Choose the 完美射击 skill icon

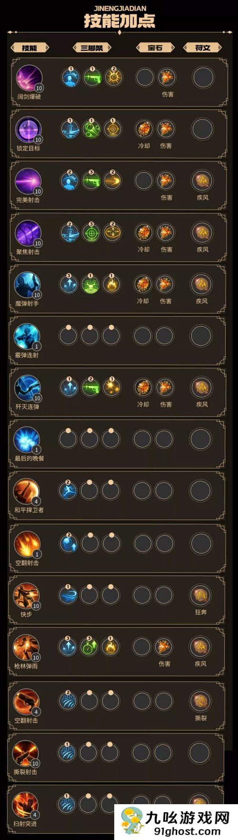coord(28,181)
